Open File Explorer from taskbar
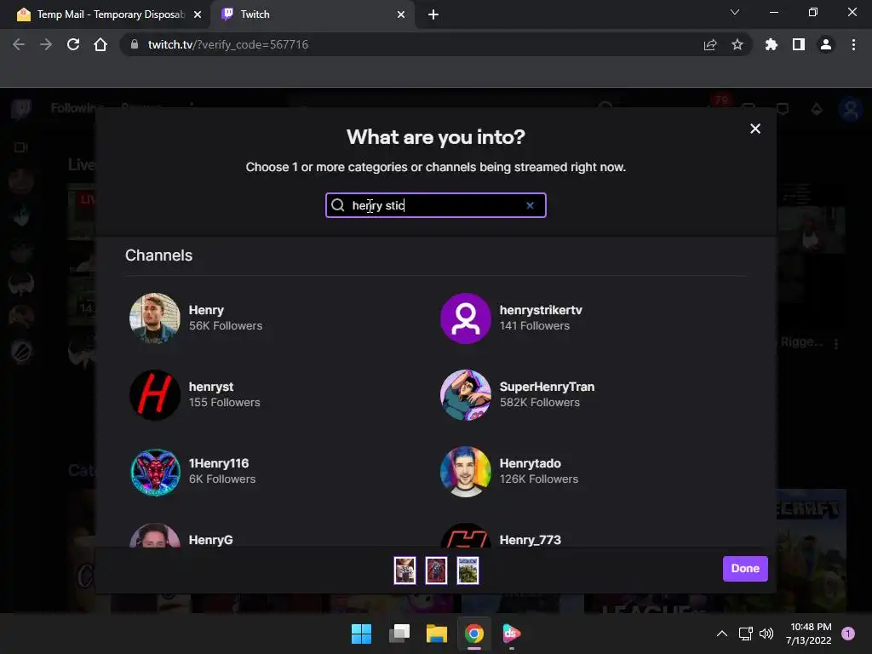Image resolution: width=872 pixels, height=654 pixels. 437,634
